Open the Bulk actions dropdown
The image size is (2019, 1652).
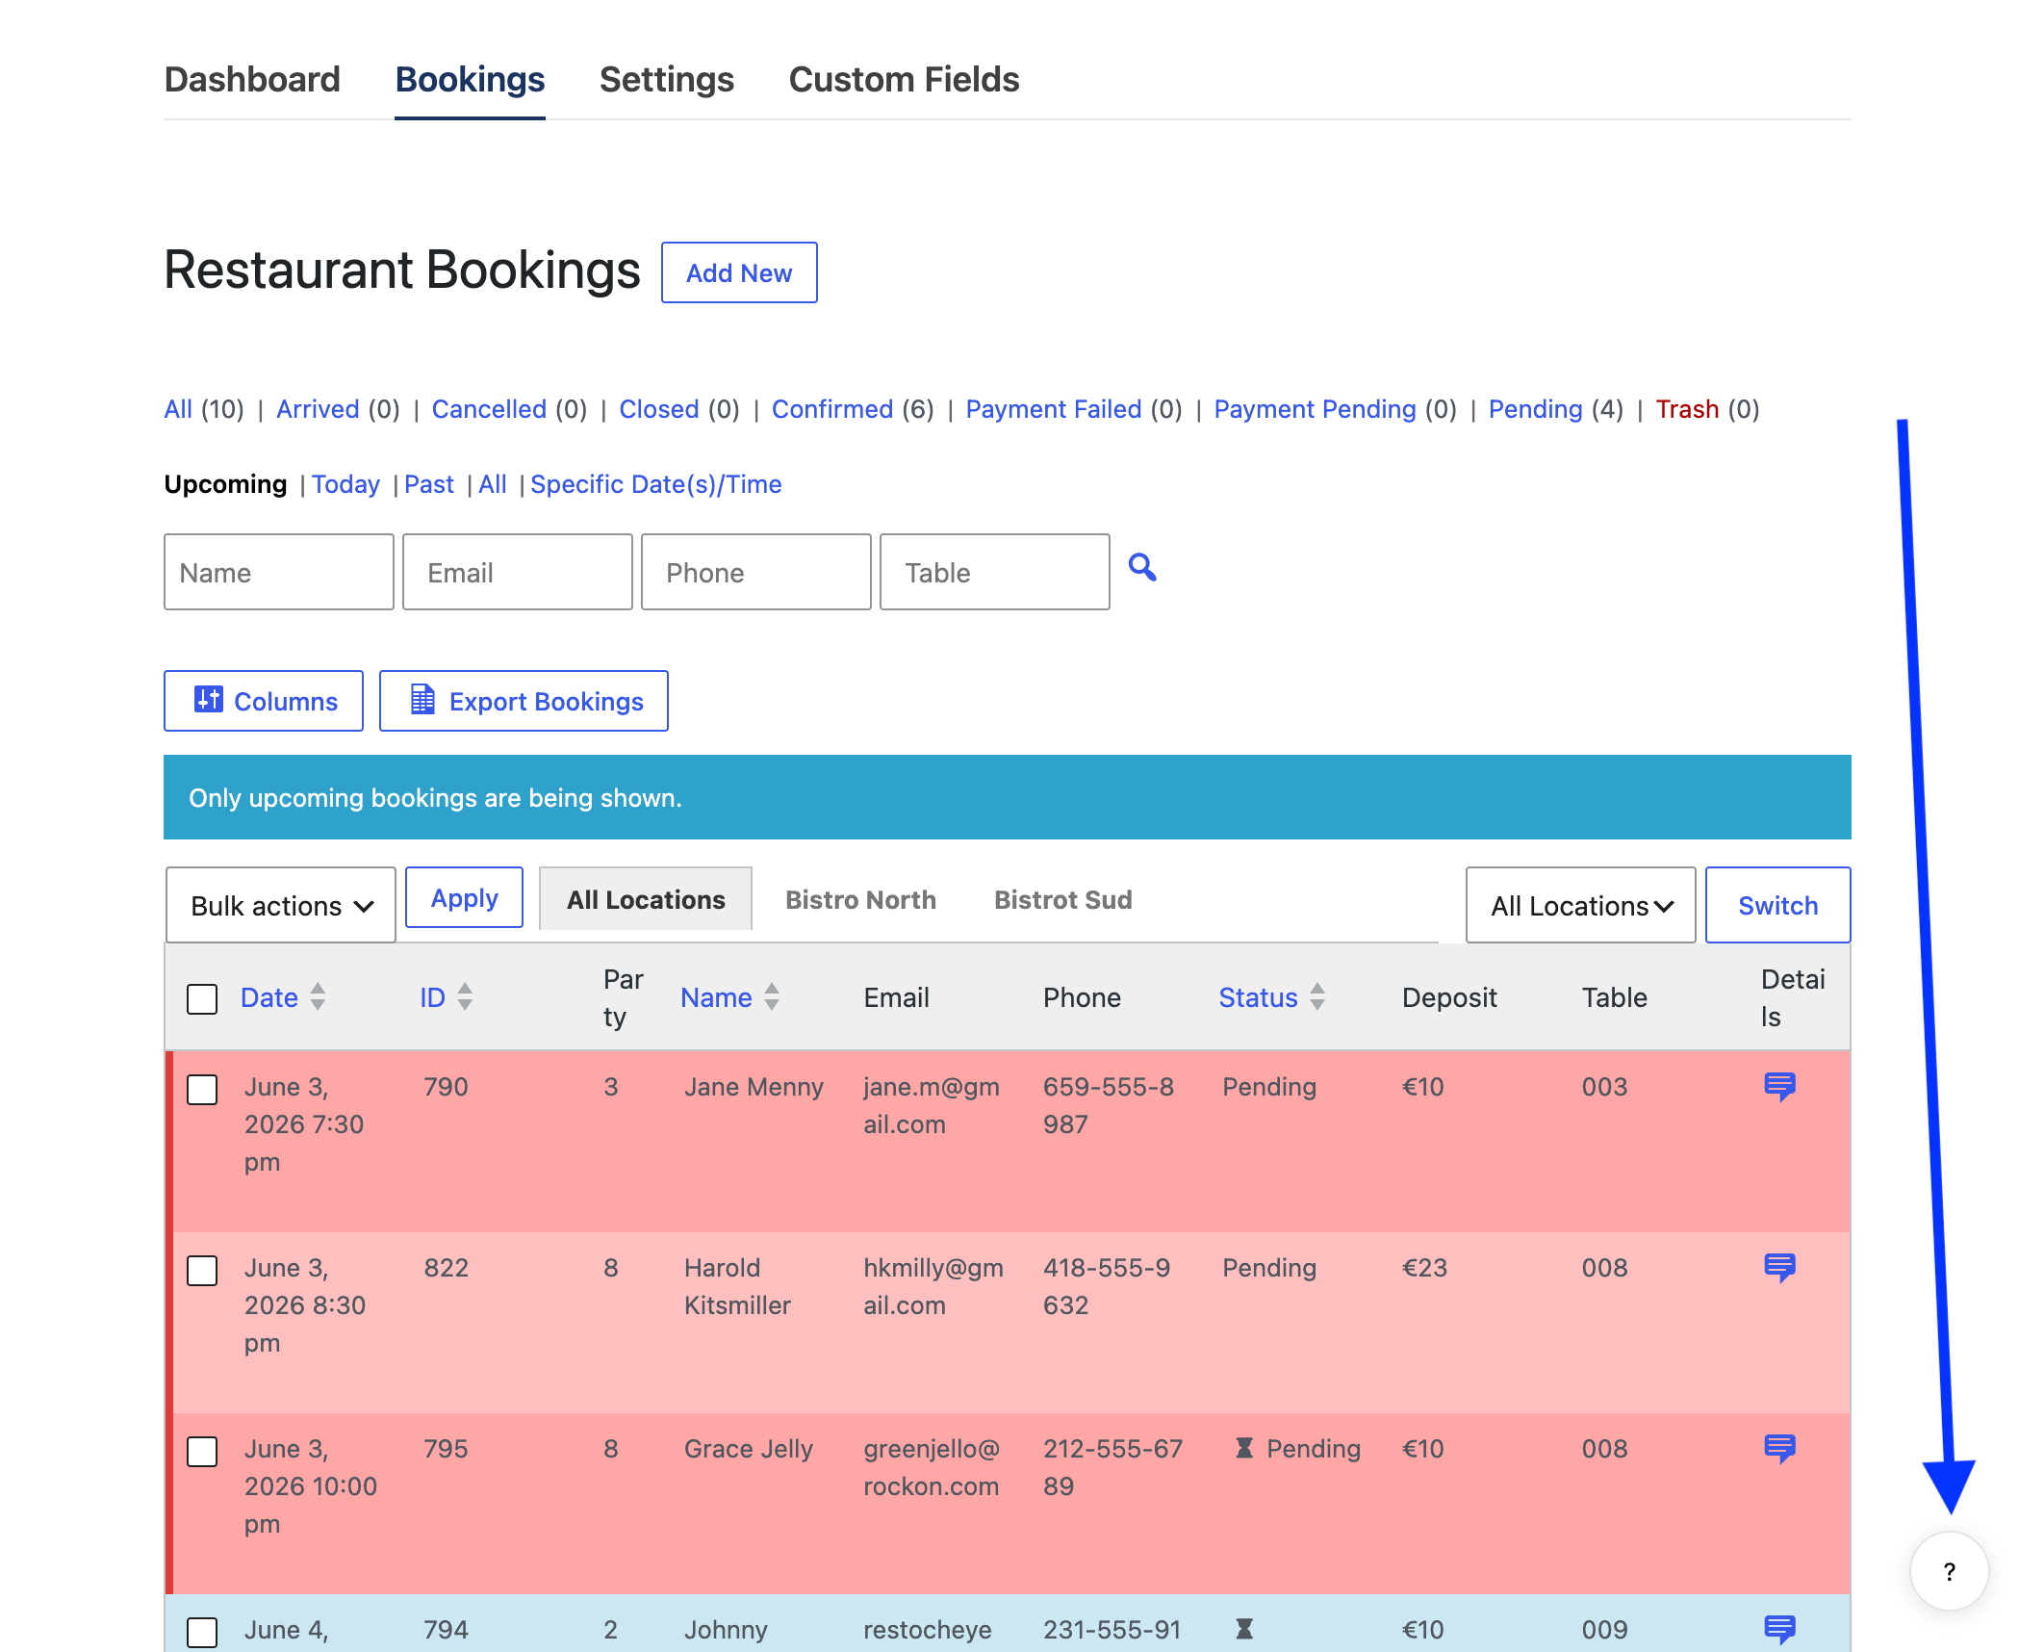tap(281, 905)
